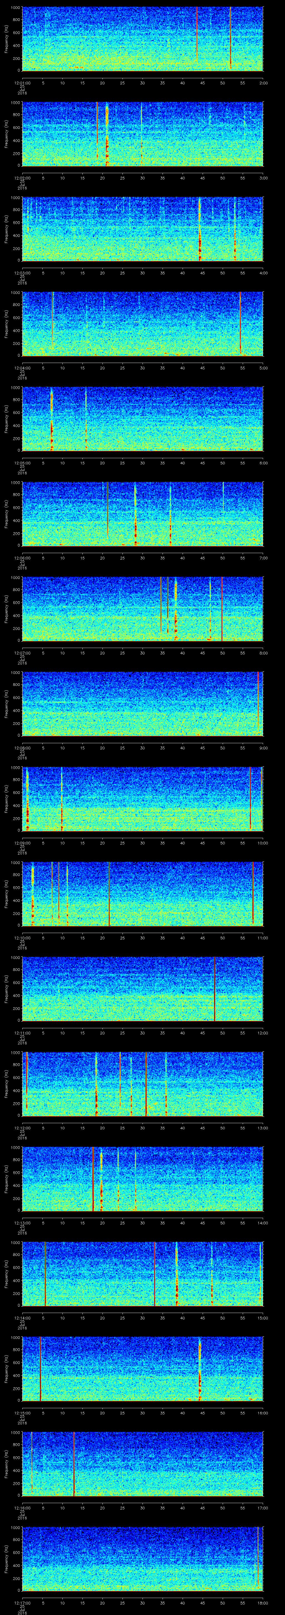Click the "12:12:00" start time label
The image size is (285, 1615).
tap(22, 1127)
